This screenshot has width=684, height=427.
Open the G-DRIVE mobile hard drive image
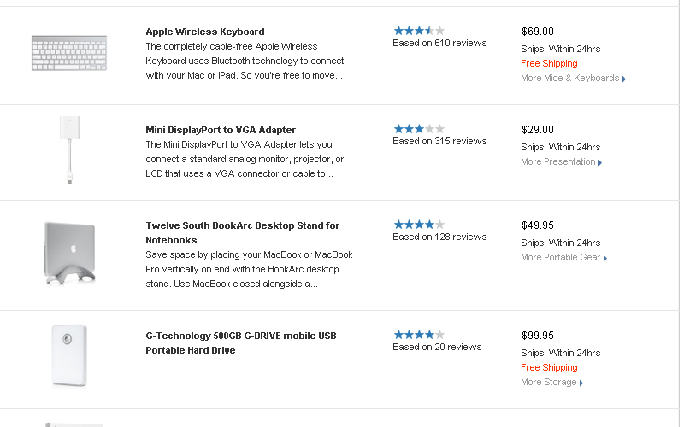pos(69,355)
